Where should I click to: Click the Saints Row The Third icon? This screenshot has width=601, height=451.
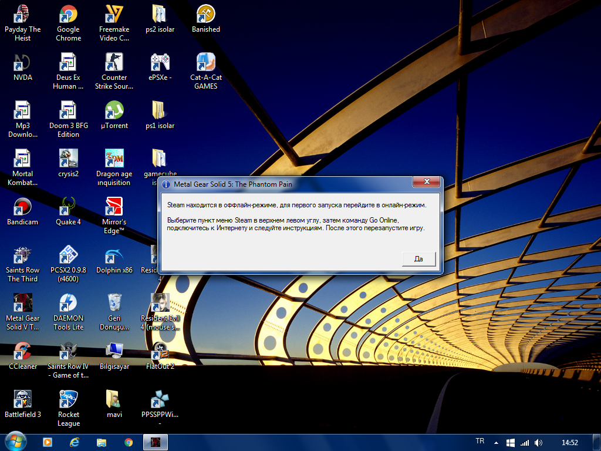point(23,265)
